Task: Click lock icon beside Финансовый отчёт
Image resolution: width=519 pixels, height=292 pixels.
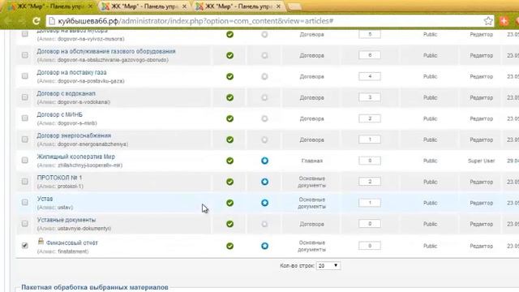Action: point(41,242)
